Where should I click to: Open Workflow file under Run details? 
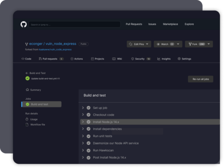point(35,125)
